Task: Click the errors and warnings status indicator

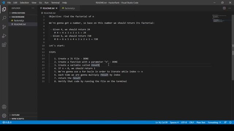Action: pos(7,122)
